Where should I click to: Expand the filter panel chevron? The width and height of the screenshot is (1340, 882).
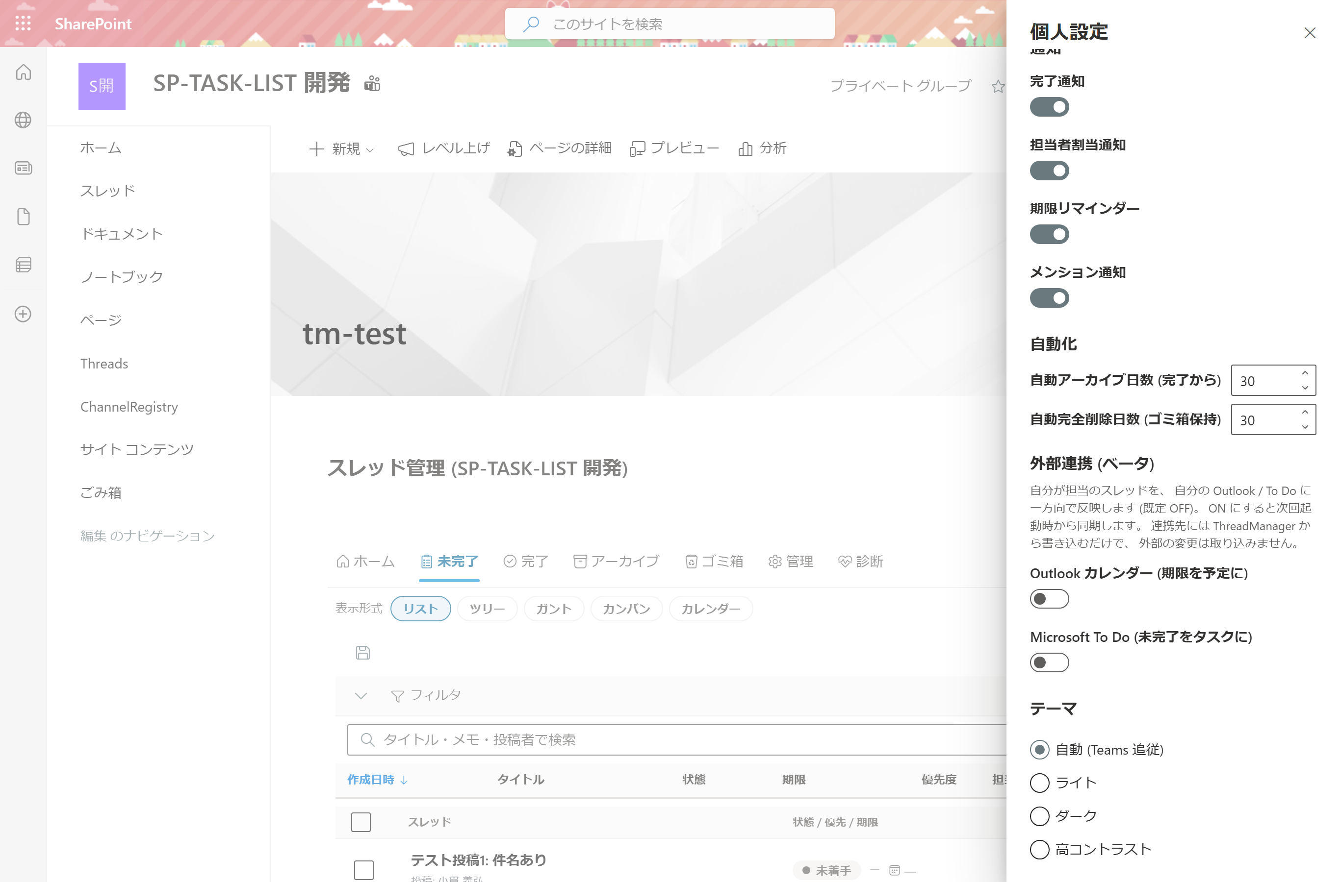(x=361, y=696)
